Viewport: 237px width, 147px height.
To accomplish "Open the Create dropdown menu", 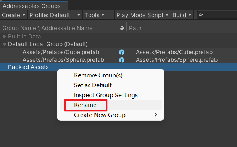I will point(14,15).
